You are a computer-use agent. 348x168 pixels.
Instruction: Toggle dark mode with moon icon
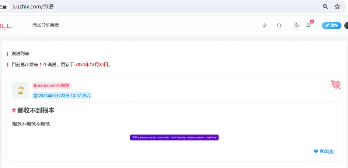pos(297,25)
